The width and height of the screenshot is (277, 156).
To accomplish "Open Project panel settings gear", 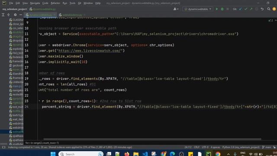I will tap(15, 15).
